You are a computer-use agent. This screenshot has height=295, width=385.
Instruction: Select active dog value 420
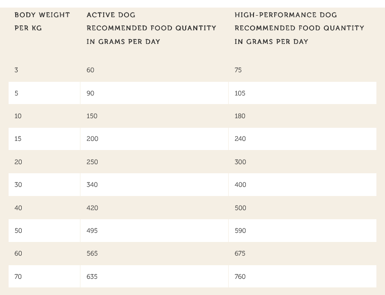tap(92, 208)
